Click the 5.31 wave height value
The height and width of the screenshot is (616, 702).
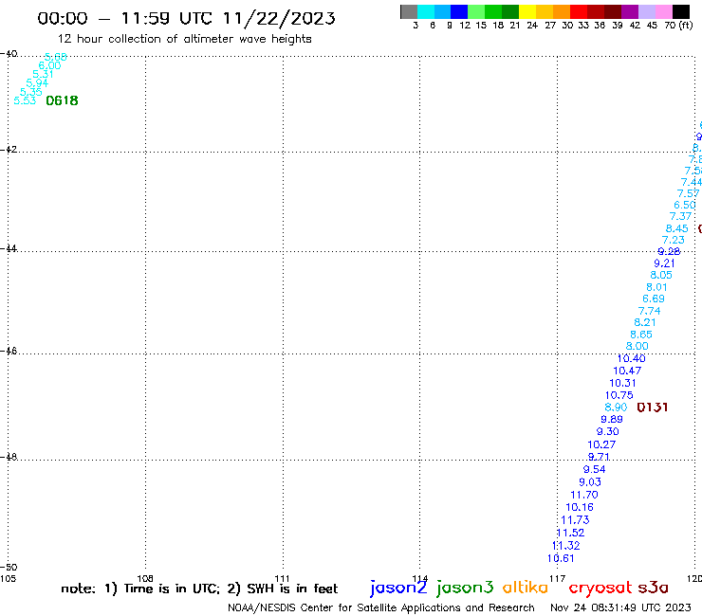coord(43,74)
